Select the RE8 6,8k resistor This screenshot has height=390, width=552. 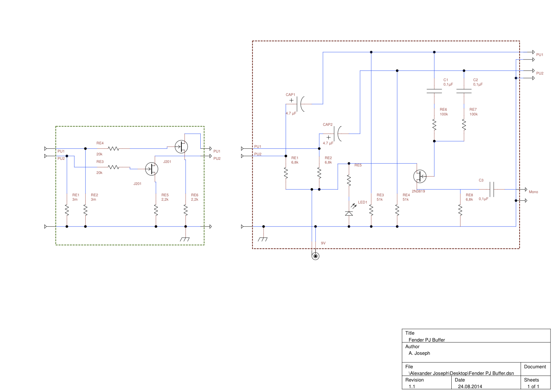[x=460, y=210]
